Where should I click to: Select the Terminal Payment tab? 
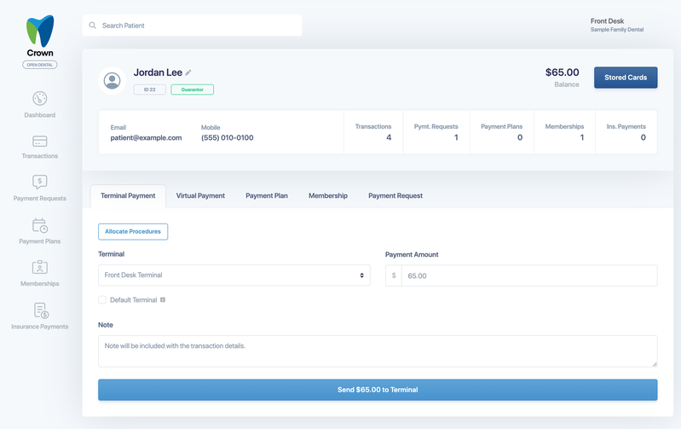click(128, 195)
